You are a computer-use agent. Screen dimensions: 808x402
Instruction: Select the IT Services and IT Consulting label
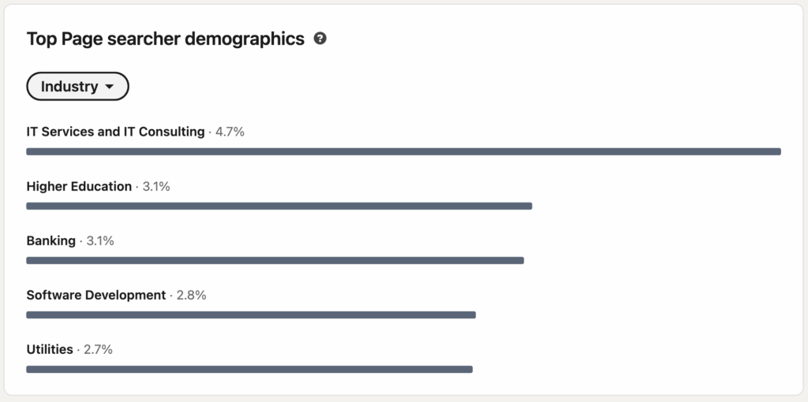(115, 132)
